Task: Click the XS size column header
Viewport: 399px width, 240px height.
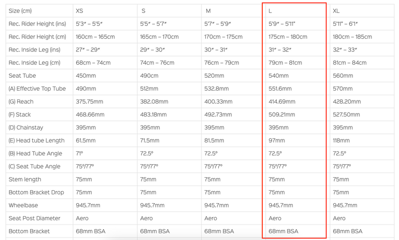Action: click(x=79, y=11)
